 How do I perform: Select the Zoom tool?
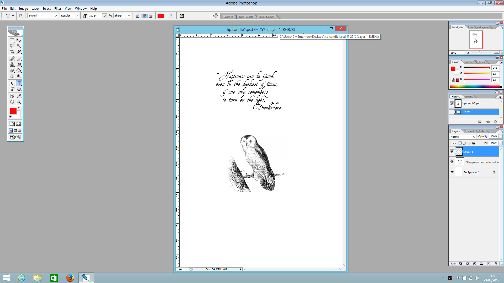coord(19,102)
